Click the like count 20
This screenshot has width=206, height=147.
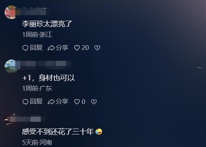click(85, 48)
